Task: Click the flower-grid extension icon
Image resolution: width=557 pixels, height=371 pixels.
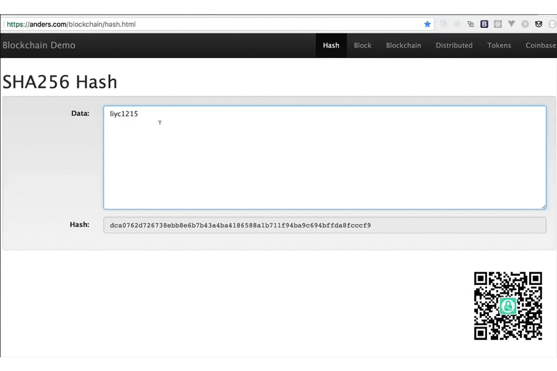Action: click(498, 24)
